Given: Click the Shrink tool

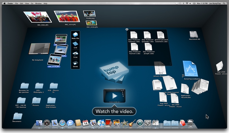Looking at the screenshot, I should pyautogui.click(x=75, y=64).
